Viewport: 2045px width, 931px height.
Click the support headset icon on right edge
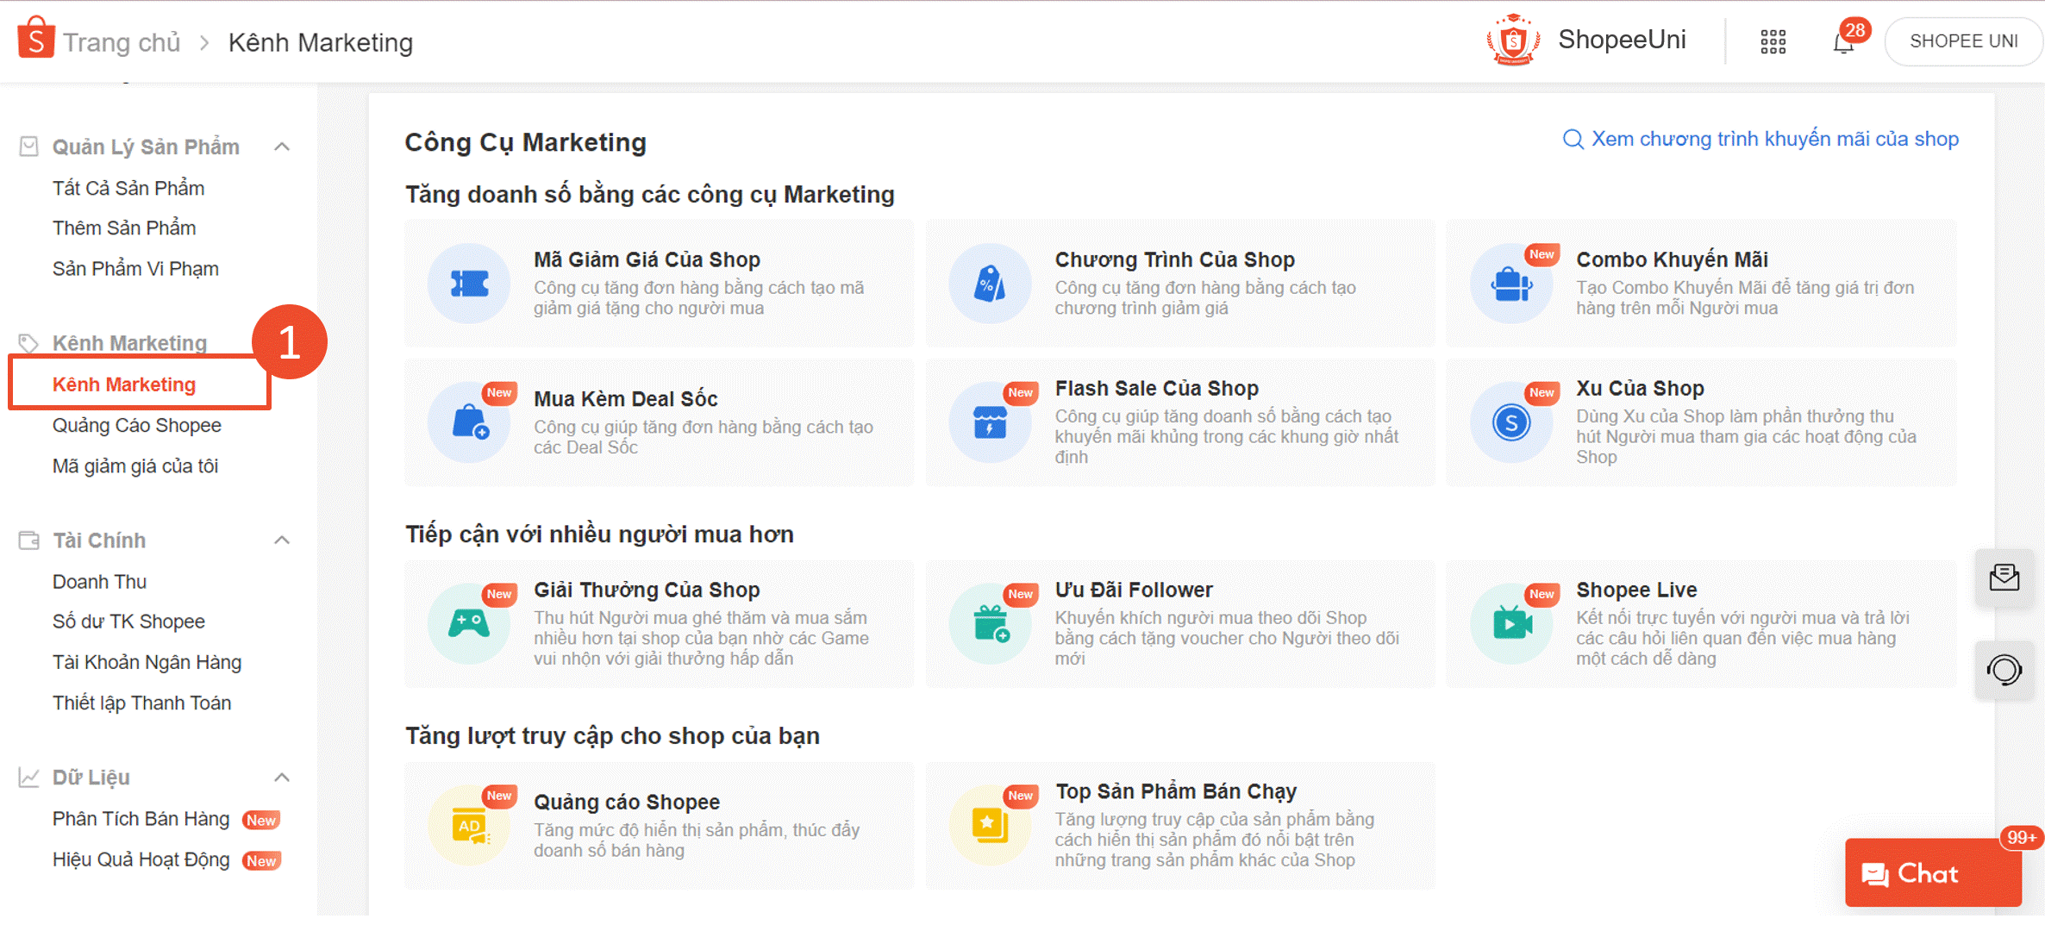[x=2004, y=670]
